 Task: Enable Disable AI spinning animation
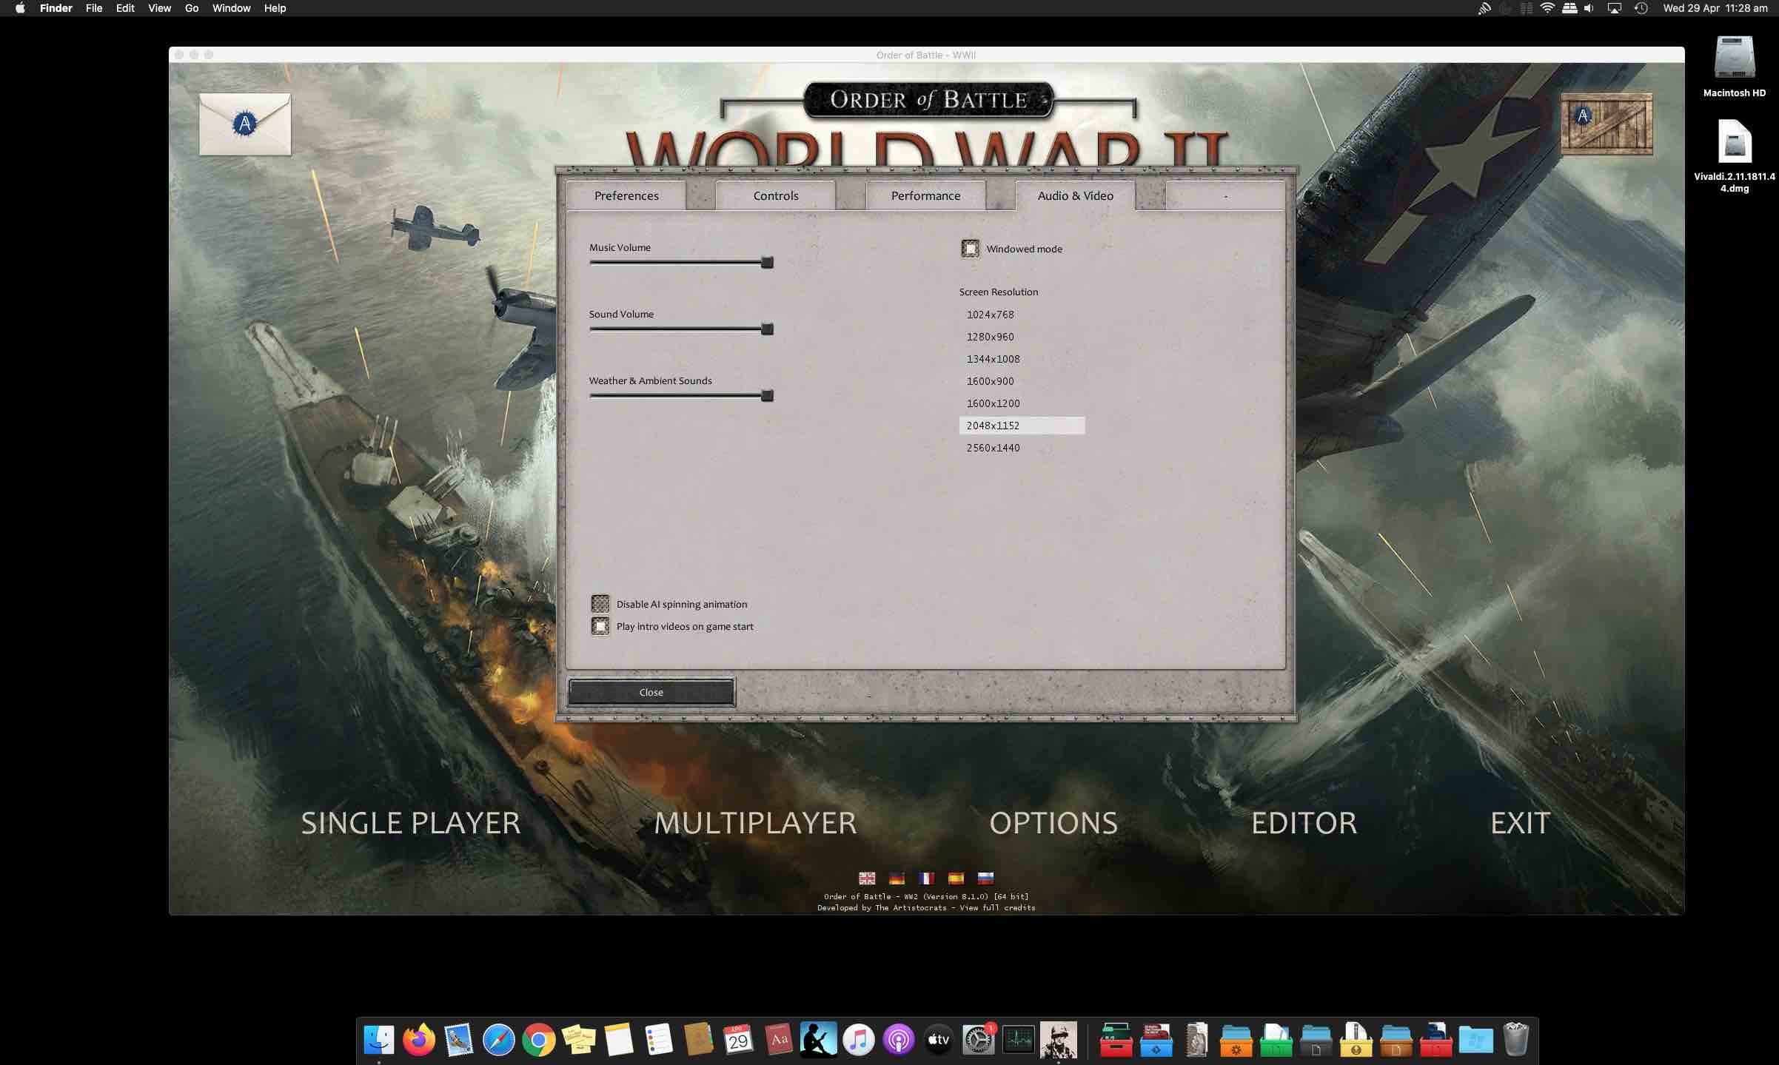tap(601, 603)
